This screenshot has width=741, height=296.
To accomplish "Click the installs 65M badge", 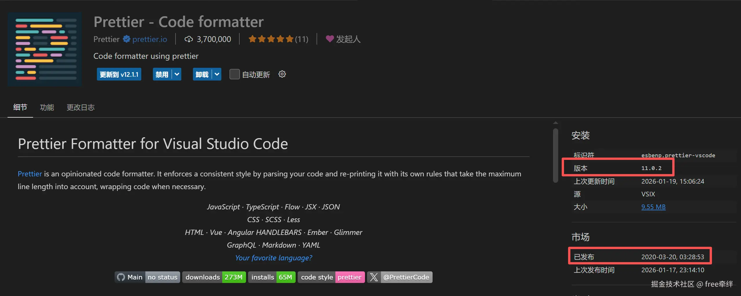I will 272,277.
